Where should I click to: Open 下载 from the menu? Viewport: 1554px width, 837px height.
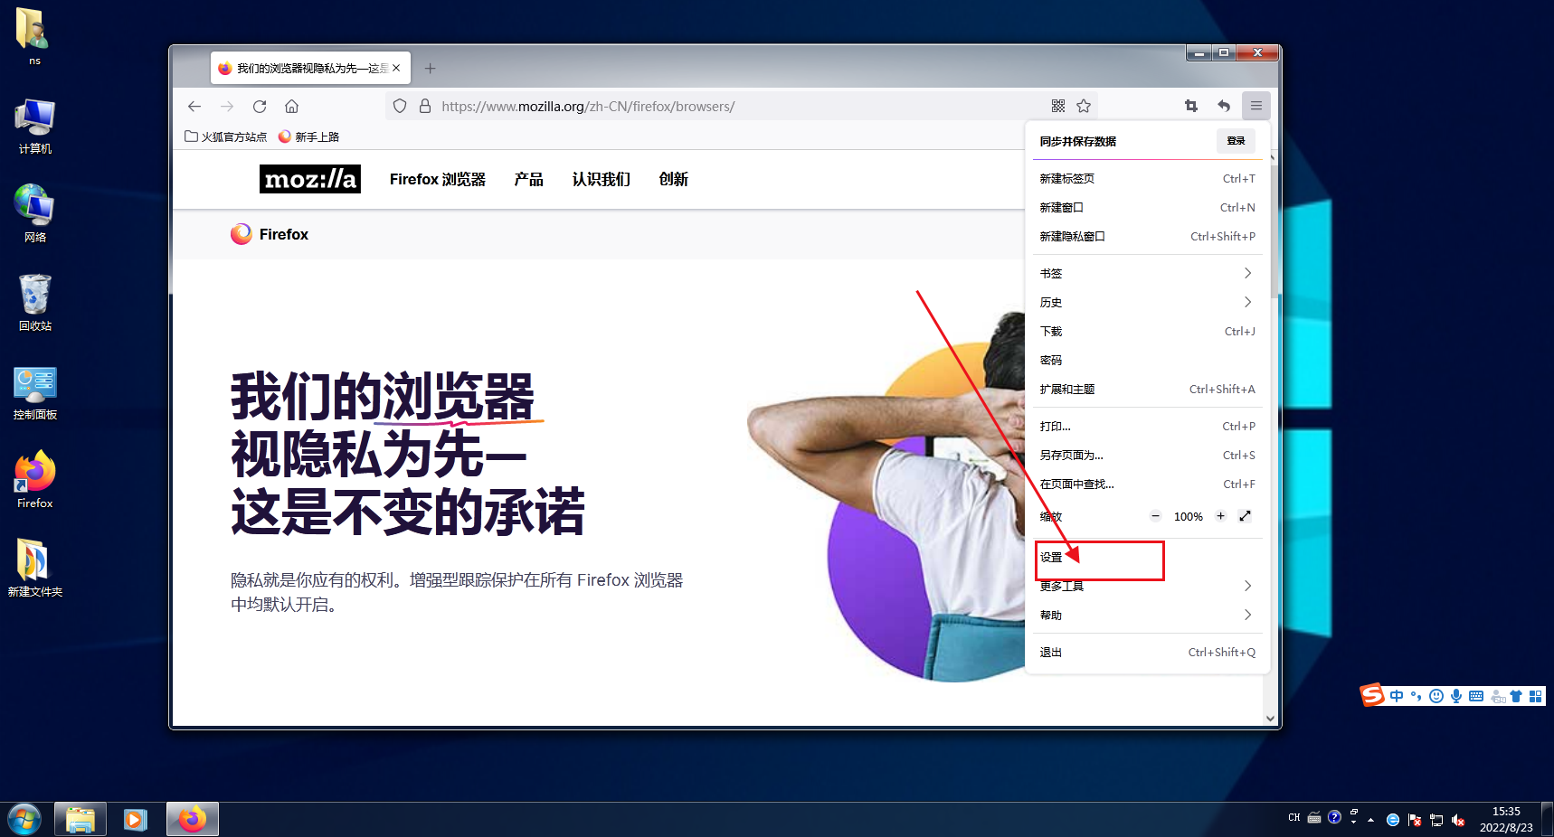[x=1147, y=332]
